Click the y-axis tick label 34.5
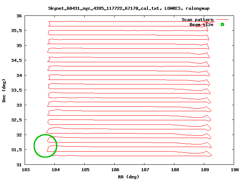 [16, 60]
